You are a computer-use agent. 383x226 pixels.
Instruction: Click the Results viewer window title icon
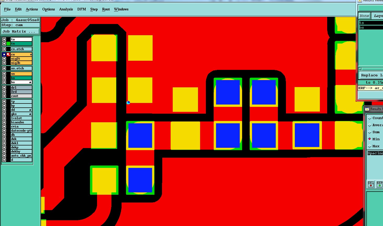360,1
